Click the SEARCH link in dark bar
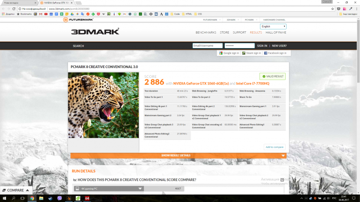This screenshot has width=360, height=202. [x=78, y=46]
